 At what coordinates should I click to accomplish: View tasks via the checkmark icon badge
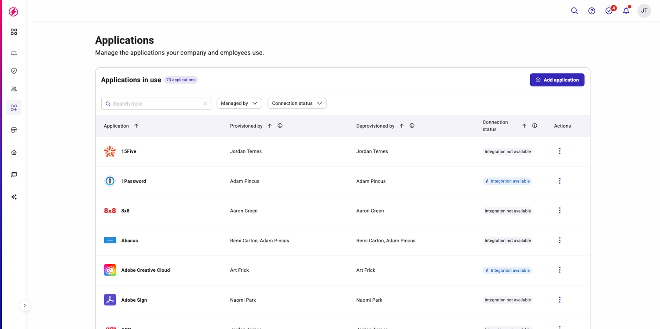click(x=609, y=11)
